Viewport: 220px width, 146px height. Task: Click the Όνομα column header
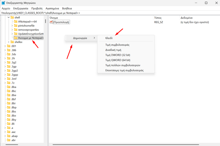pyautogui.click(x=54, y=18)
